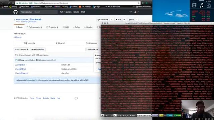Open the emojinew.txt file
The image size is (214, 120).
point(23,73)
